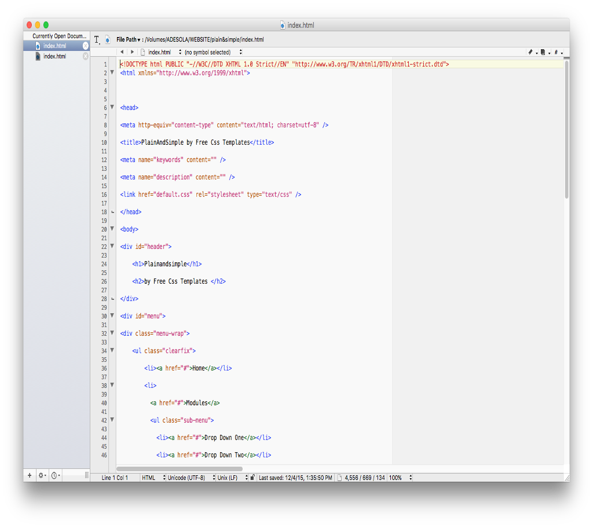Go to previous document with back arrow
The width and height of the screenshot is (593, 528).
click(122, 52)
